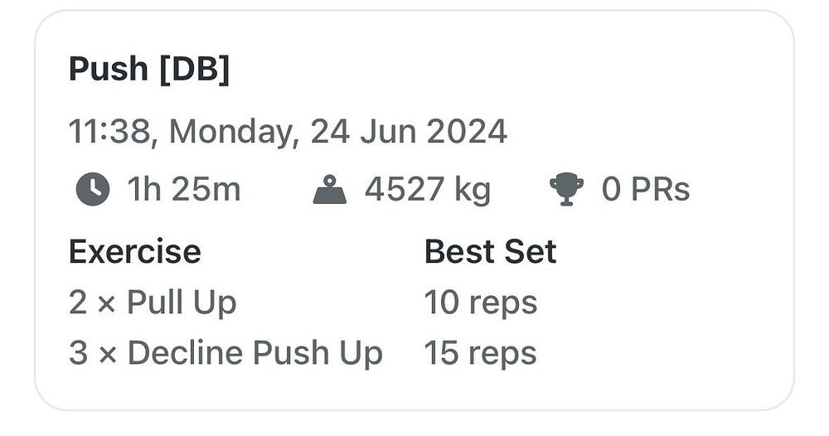
Task: Select the 15 reps best set
Action: click(x=481, y=354)
